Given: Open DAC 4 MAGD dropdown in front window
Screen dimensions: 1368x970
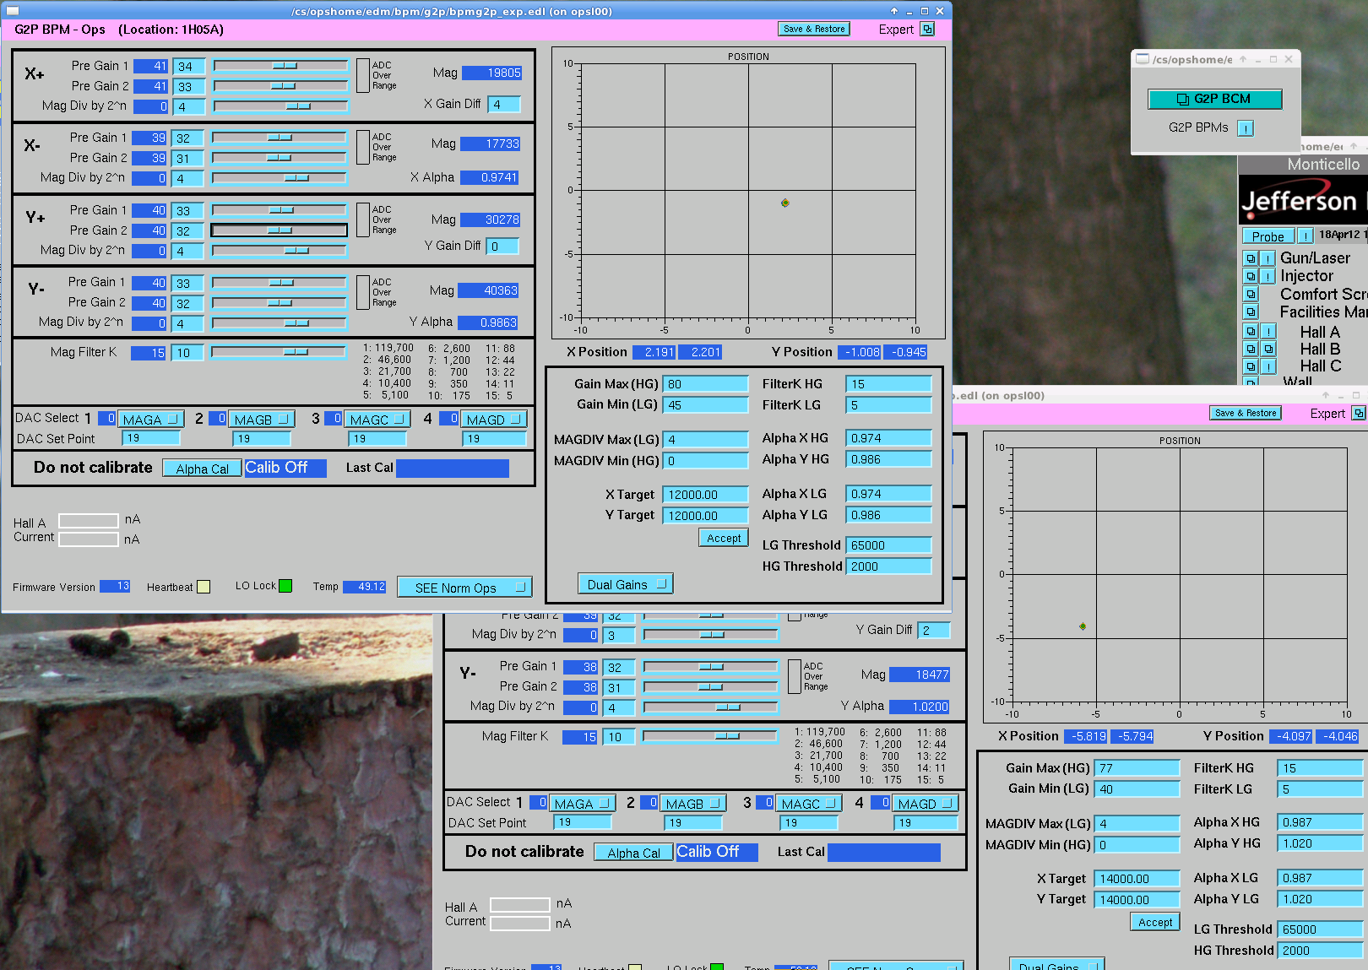Looking at the screenshot, I should (x=494, y=419).
